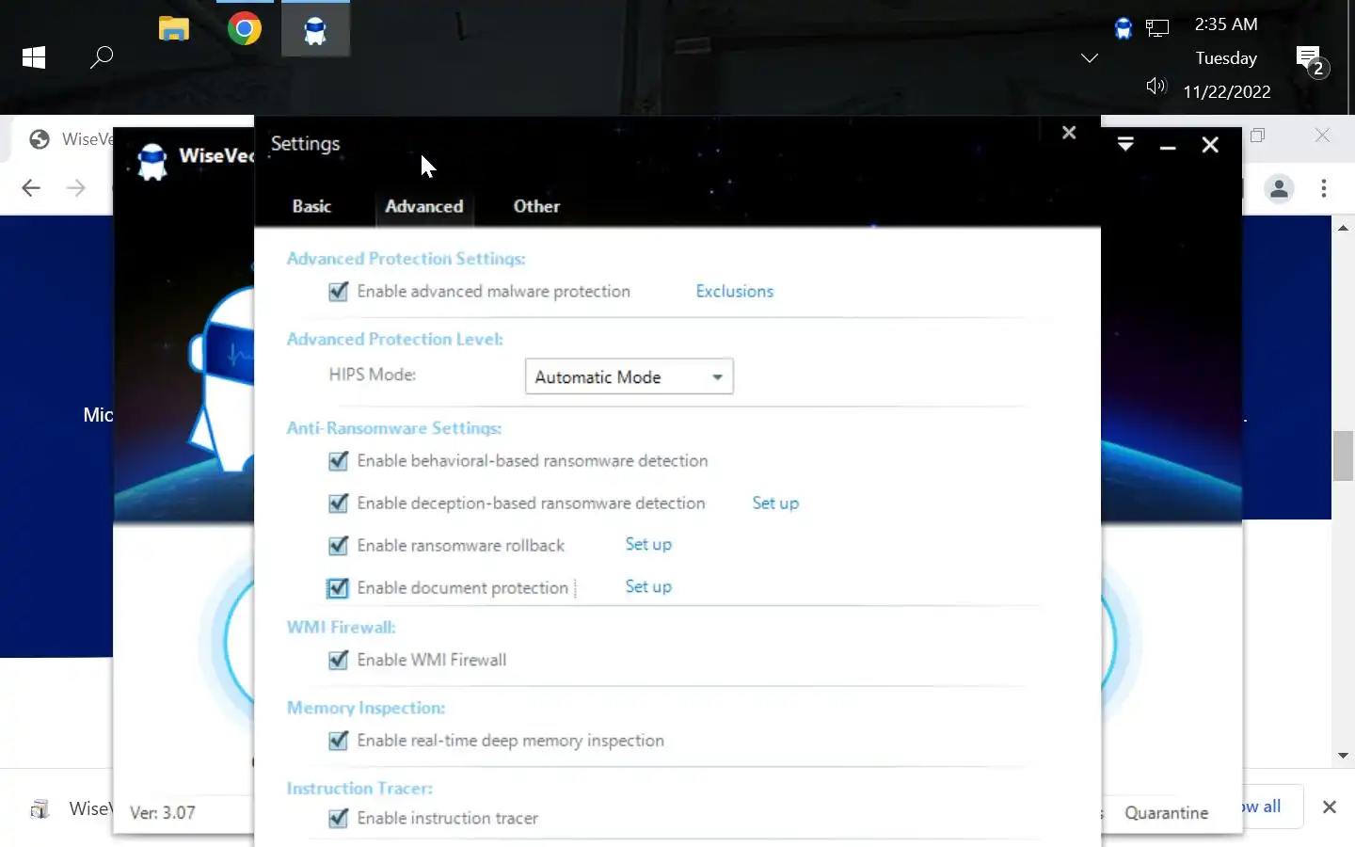Screen dimensions: 1355x847
Task: Select the Advanced settings tab
Action: coord(424,206)
